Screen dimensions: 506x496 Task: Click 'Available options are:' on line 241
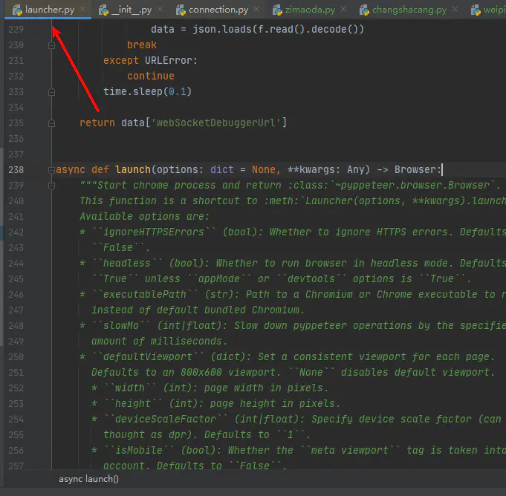[x=145, y=216]
